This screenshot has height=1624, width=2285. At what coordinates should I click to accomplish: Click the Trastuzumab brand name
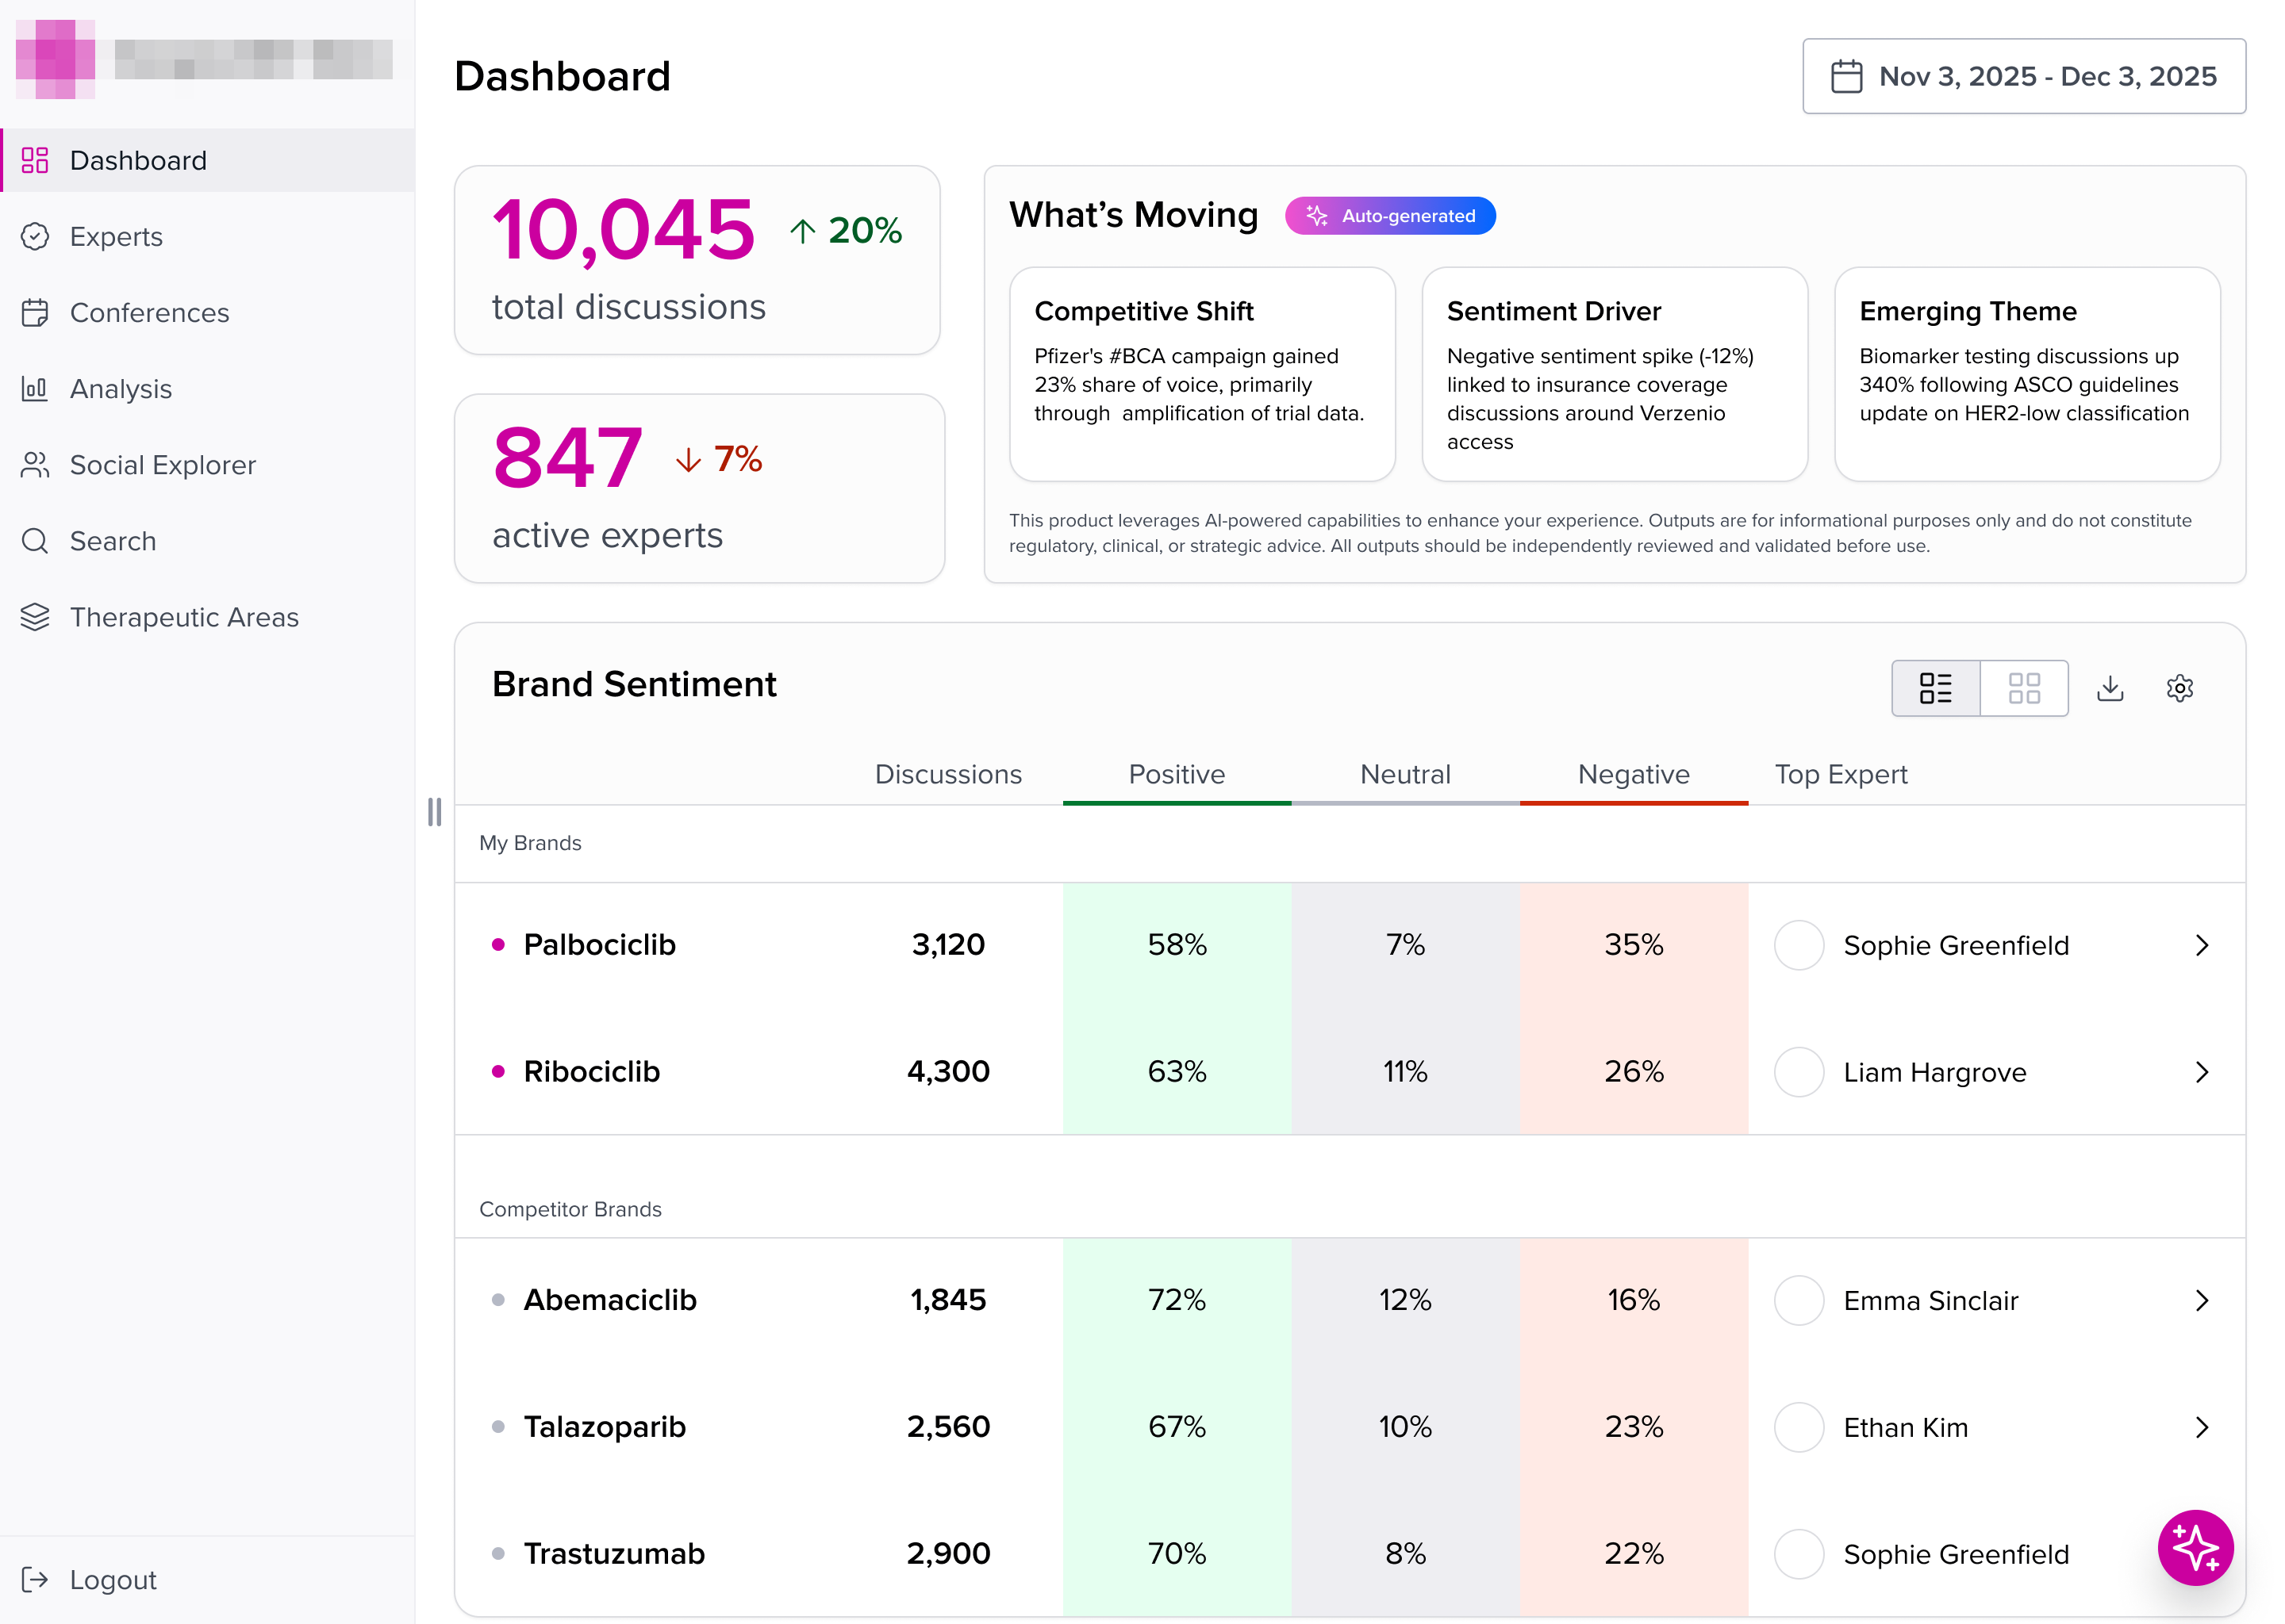614,1553
